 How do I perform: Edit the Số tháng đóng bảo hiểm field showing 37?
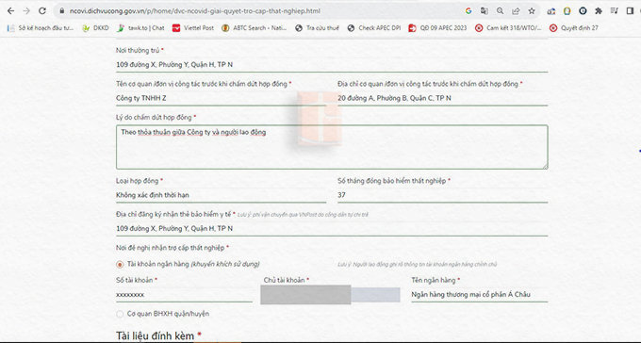point(442,195)
